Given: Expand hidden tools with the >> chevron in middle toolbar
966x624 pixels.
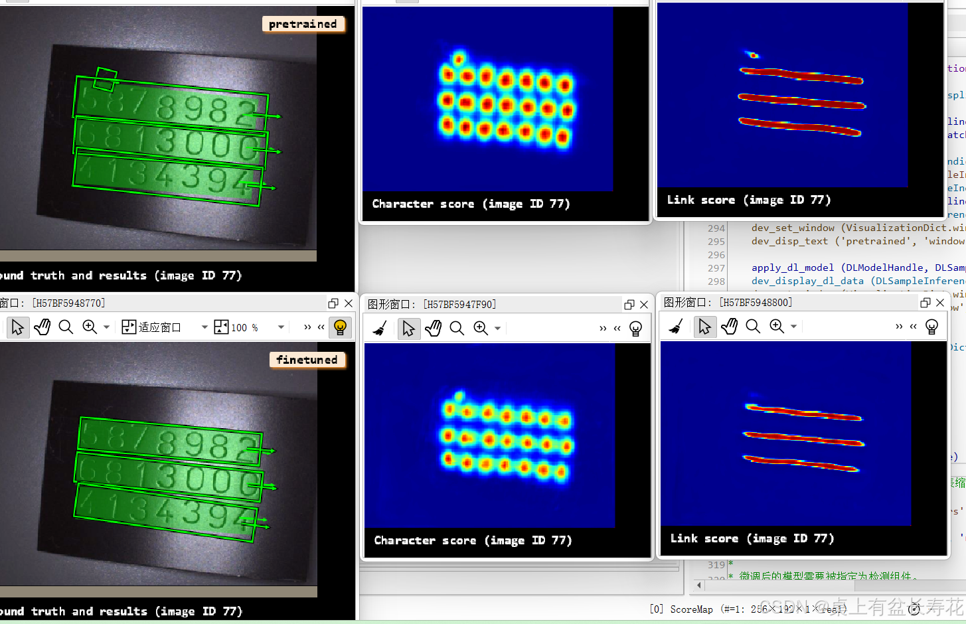Looking at the screenshot, I should (x=602, y=327).
